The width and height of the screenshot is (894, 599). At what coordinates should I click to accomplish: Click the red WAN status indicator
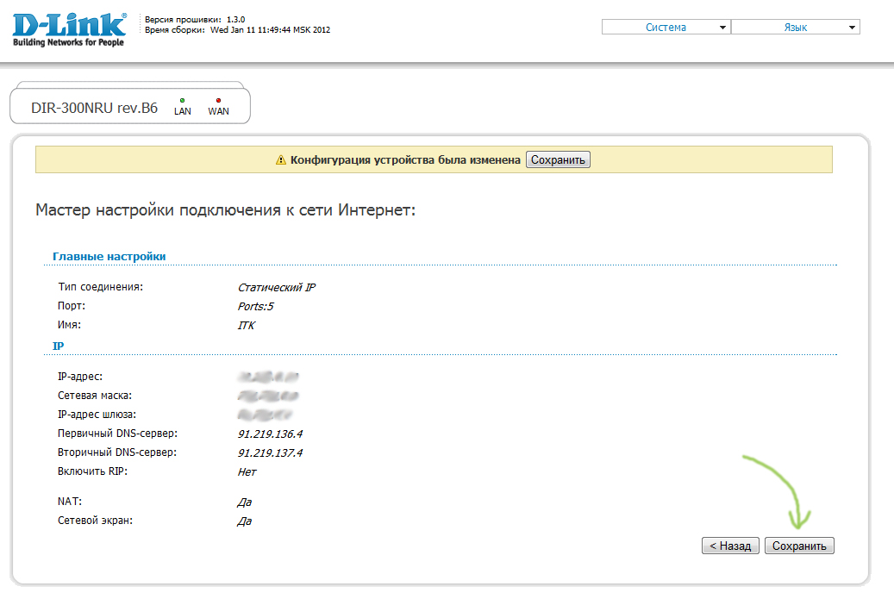[x=218, y=101]
